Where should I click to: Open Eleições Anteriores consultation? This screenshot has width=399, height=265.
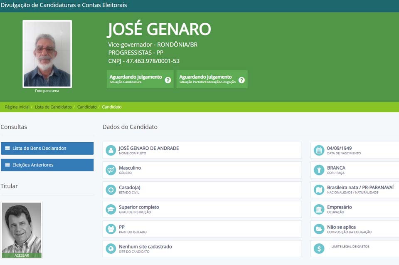pyautogui.click(x=47, y=165)
